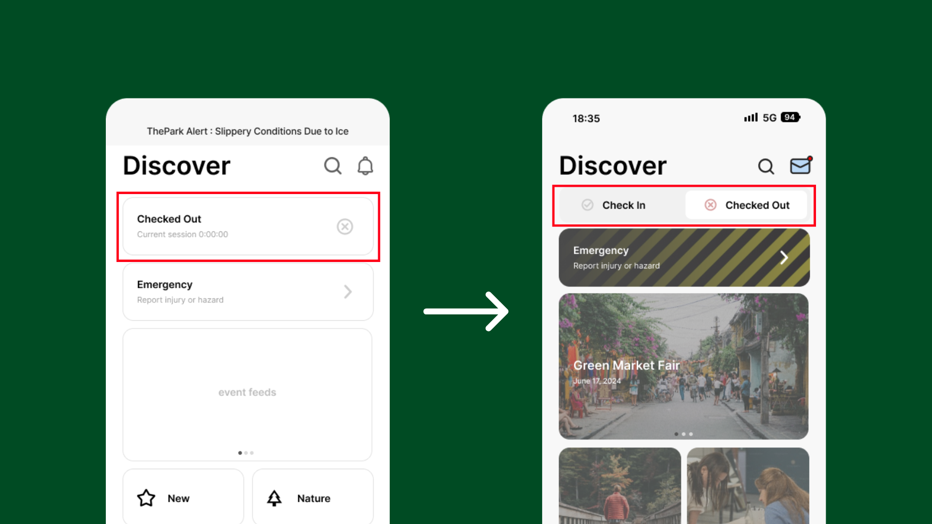This screenshot has height=524, width=932.
Task: Click 'June 17, 2024' date text
Action: (597, 381)
